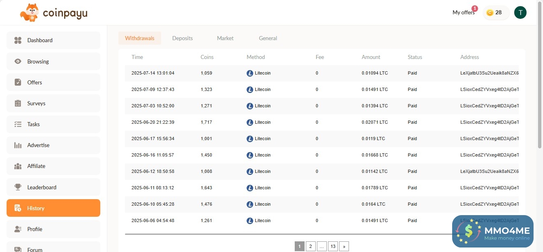Open the user avatar menu
The image size is (543, 252).
point(520,13)
